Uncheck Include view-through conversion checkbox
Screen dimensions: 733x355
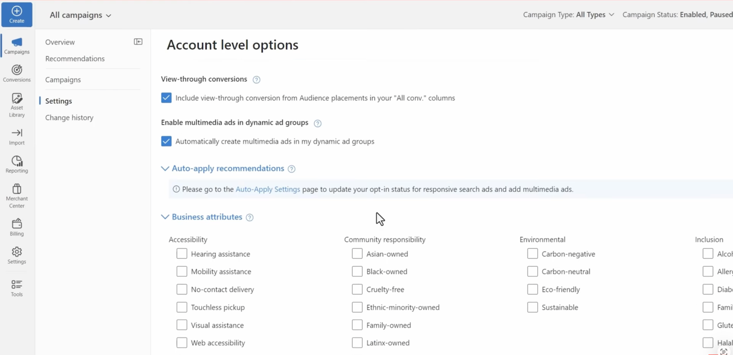[166, 98]
